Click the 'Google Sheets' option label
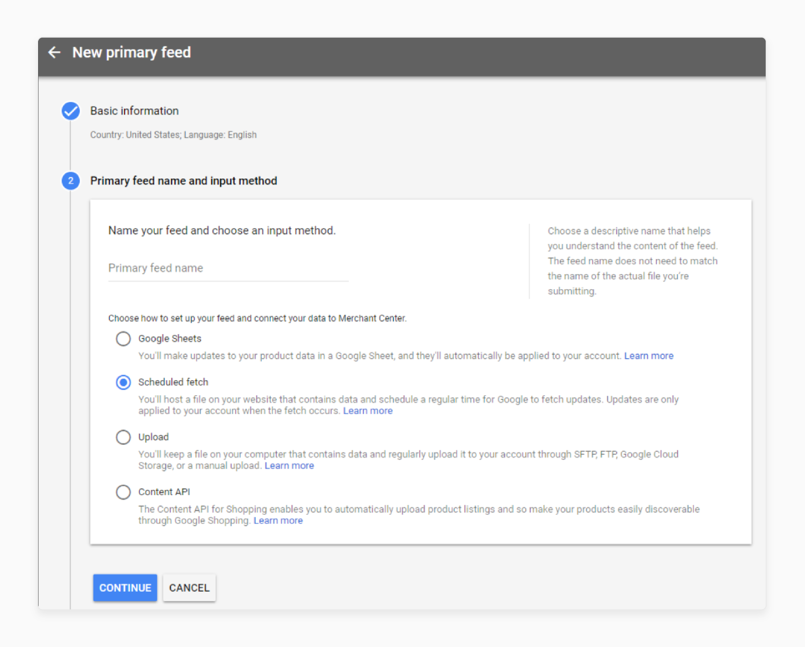Image resolution: width=805 pixels, height=647 pixels. coord(170,339)
